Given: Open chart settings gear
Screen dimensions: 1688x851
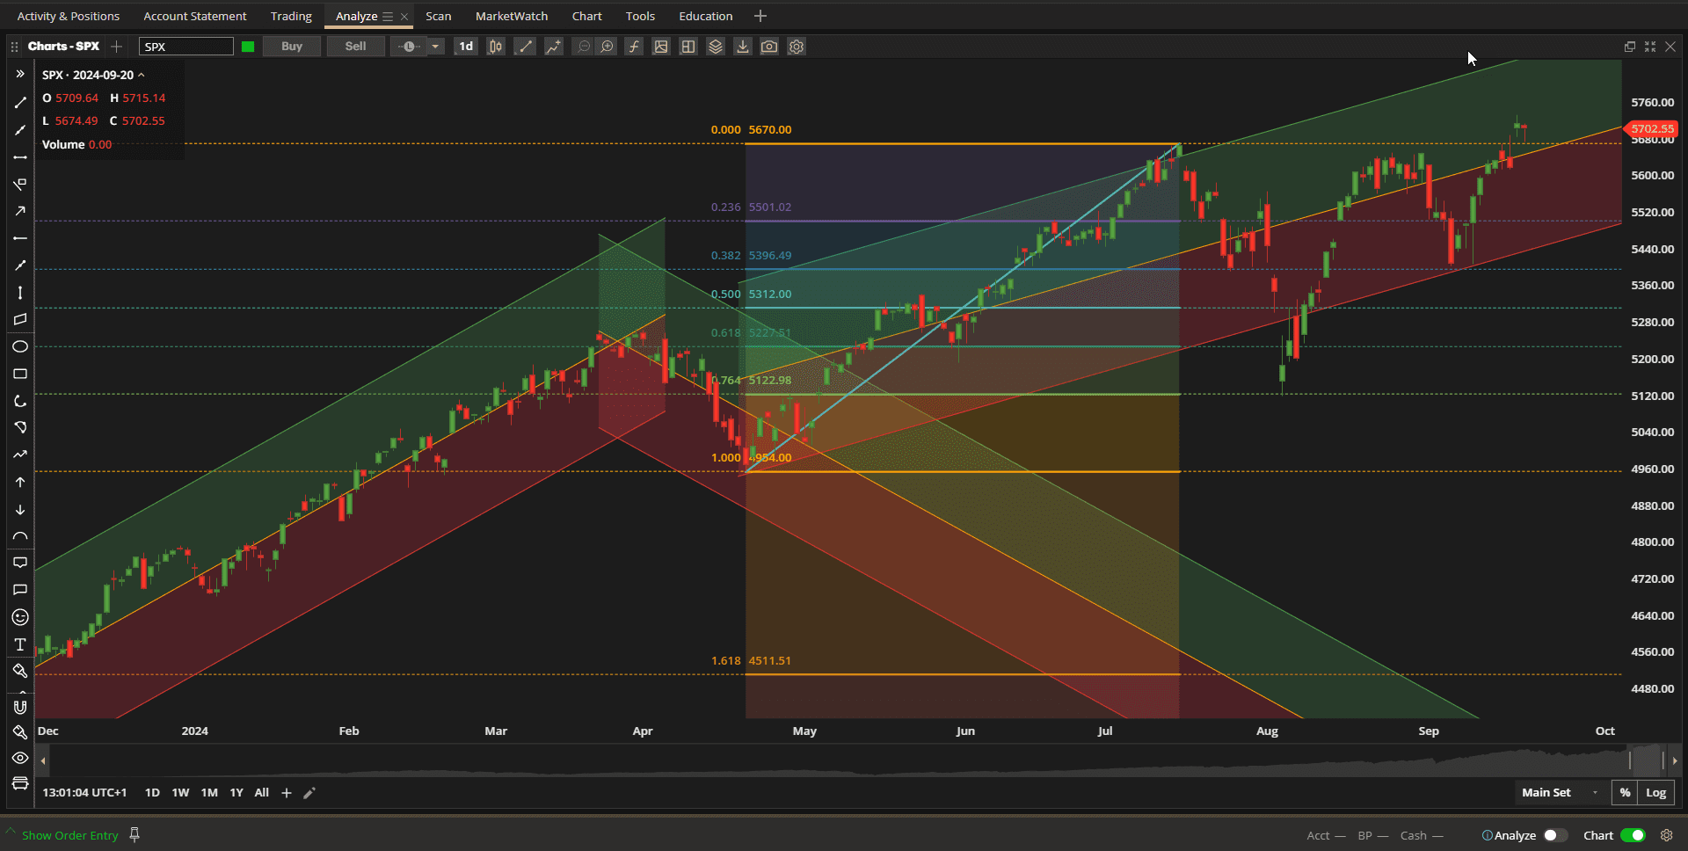Looking at the screenshot, I should [x=797, y=47].
